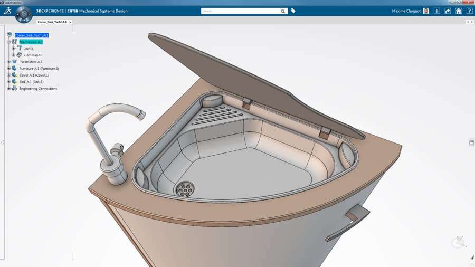The width and height of the screenshot is (475, 267).
Task: Click the Corner_Sink_Yacht root product icon
Action: pos(9,35)
